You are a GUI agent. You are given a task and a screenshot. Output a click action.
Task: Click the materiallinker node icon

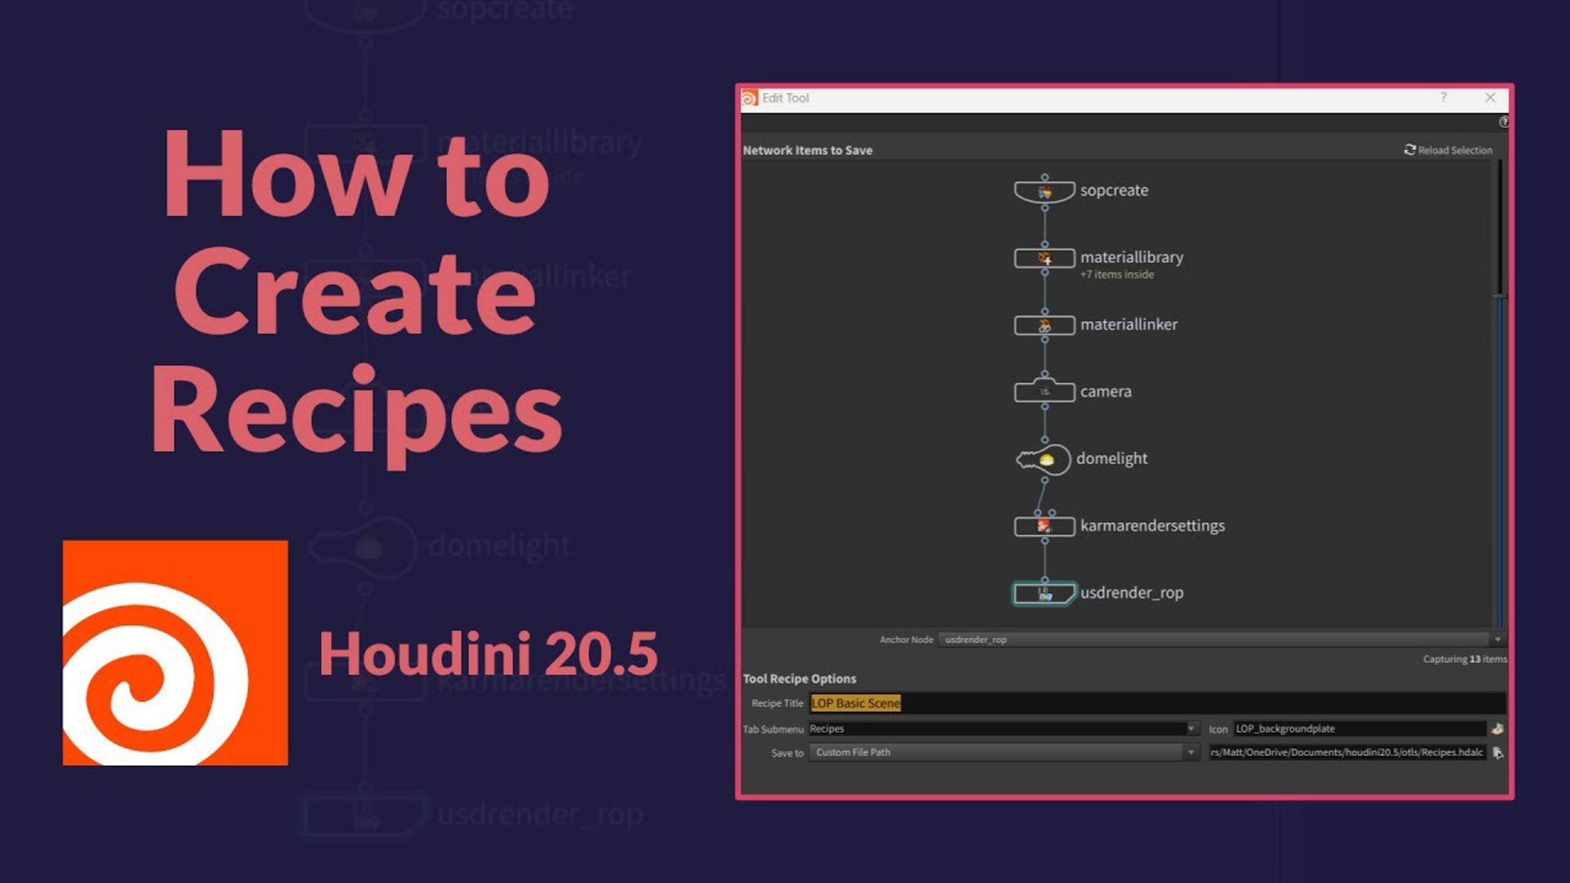pos(1043,324)
